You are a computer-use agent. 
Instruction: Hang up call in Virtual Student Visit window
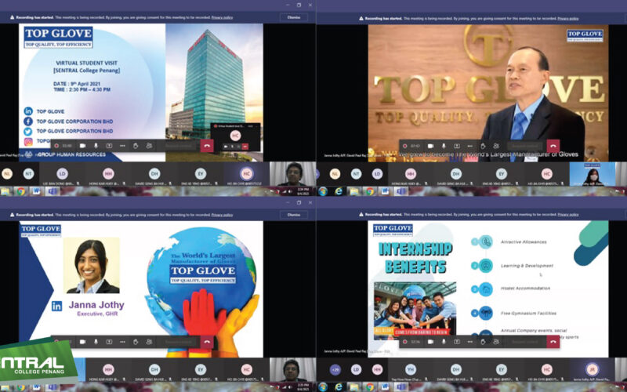(207, 146)
